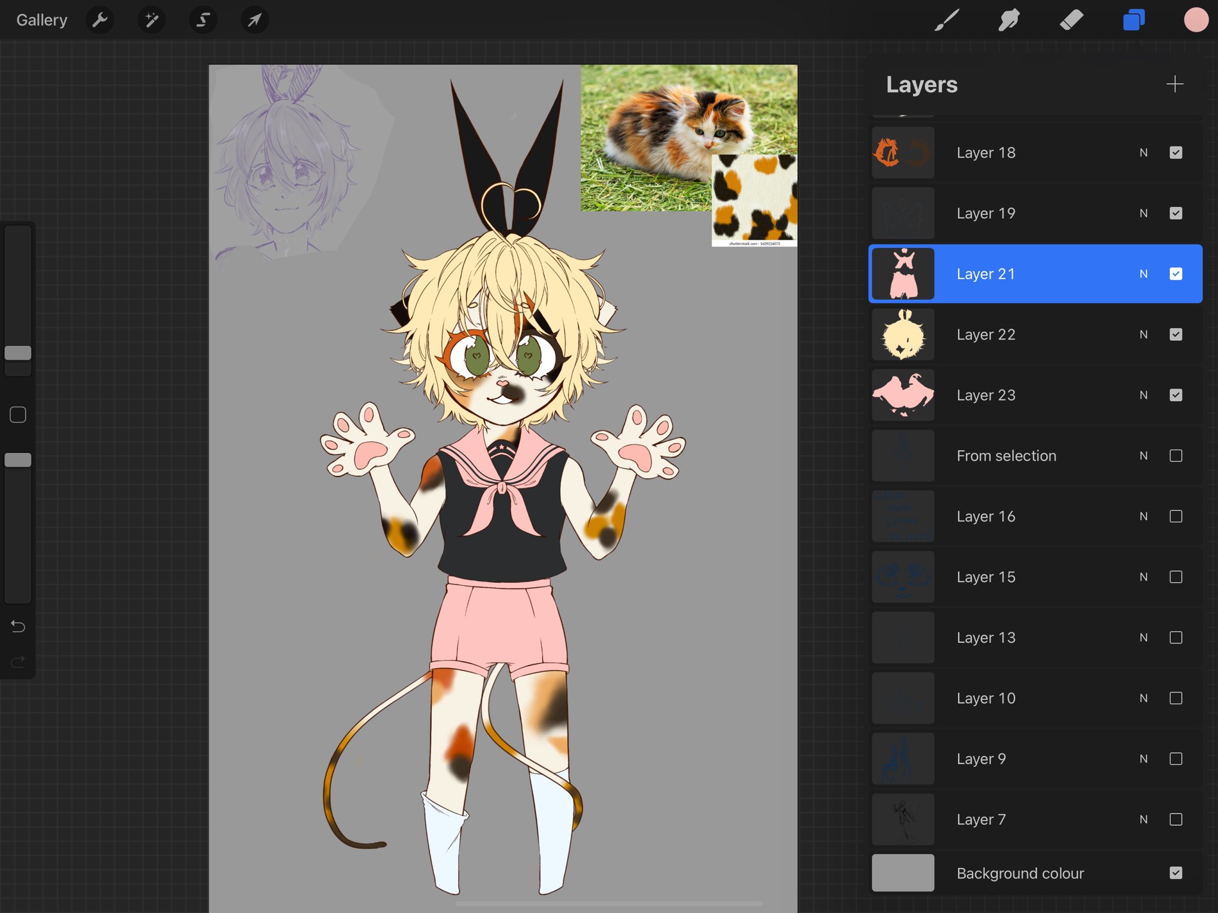Image resolution: width=1218 pixels, height=913 pixels.
Task: Expand blend mode N on Layer 23
Action: click(x=1143, y=396)
